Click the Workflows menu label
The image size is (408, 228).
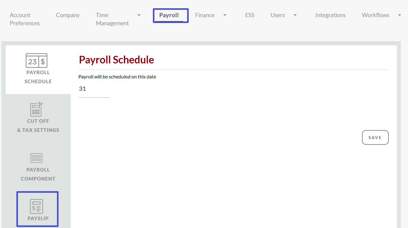375,15
